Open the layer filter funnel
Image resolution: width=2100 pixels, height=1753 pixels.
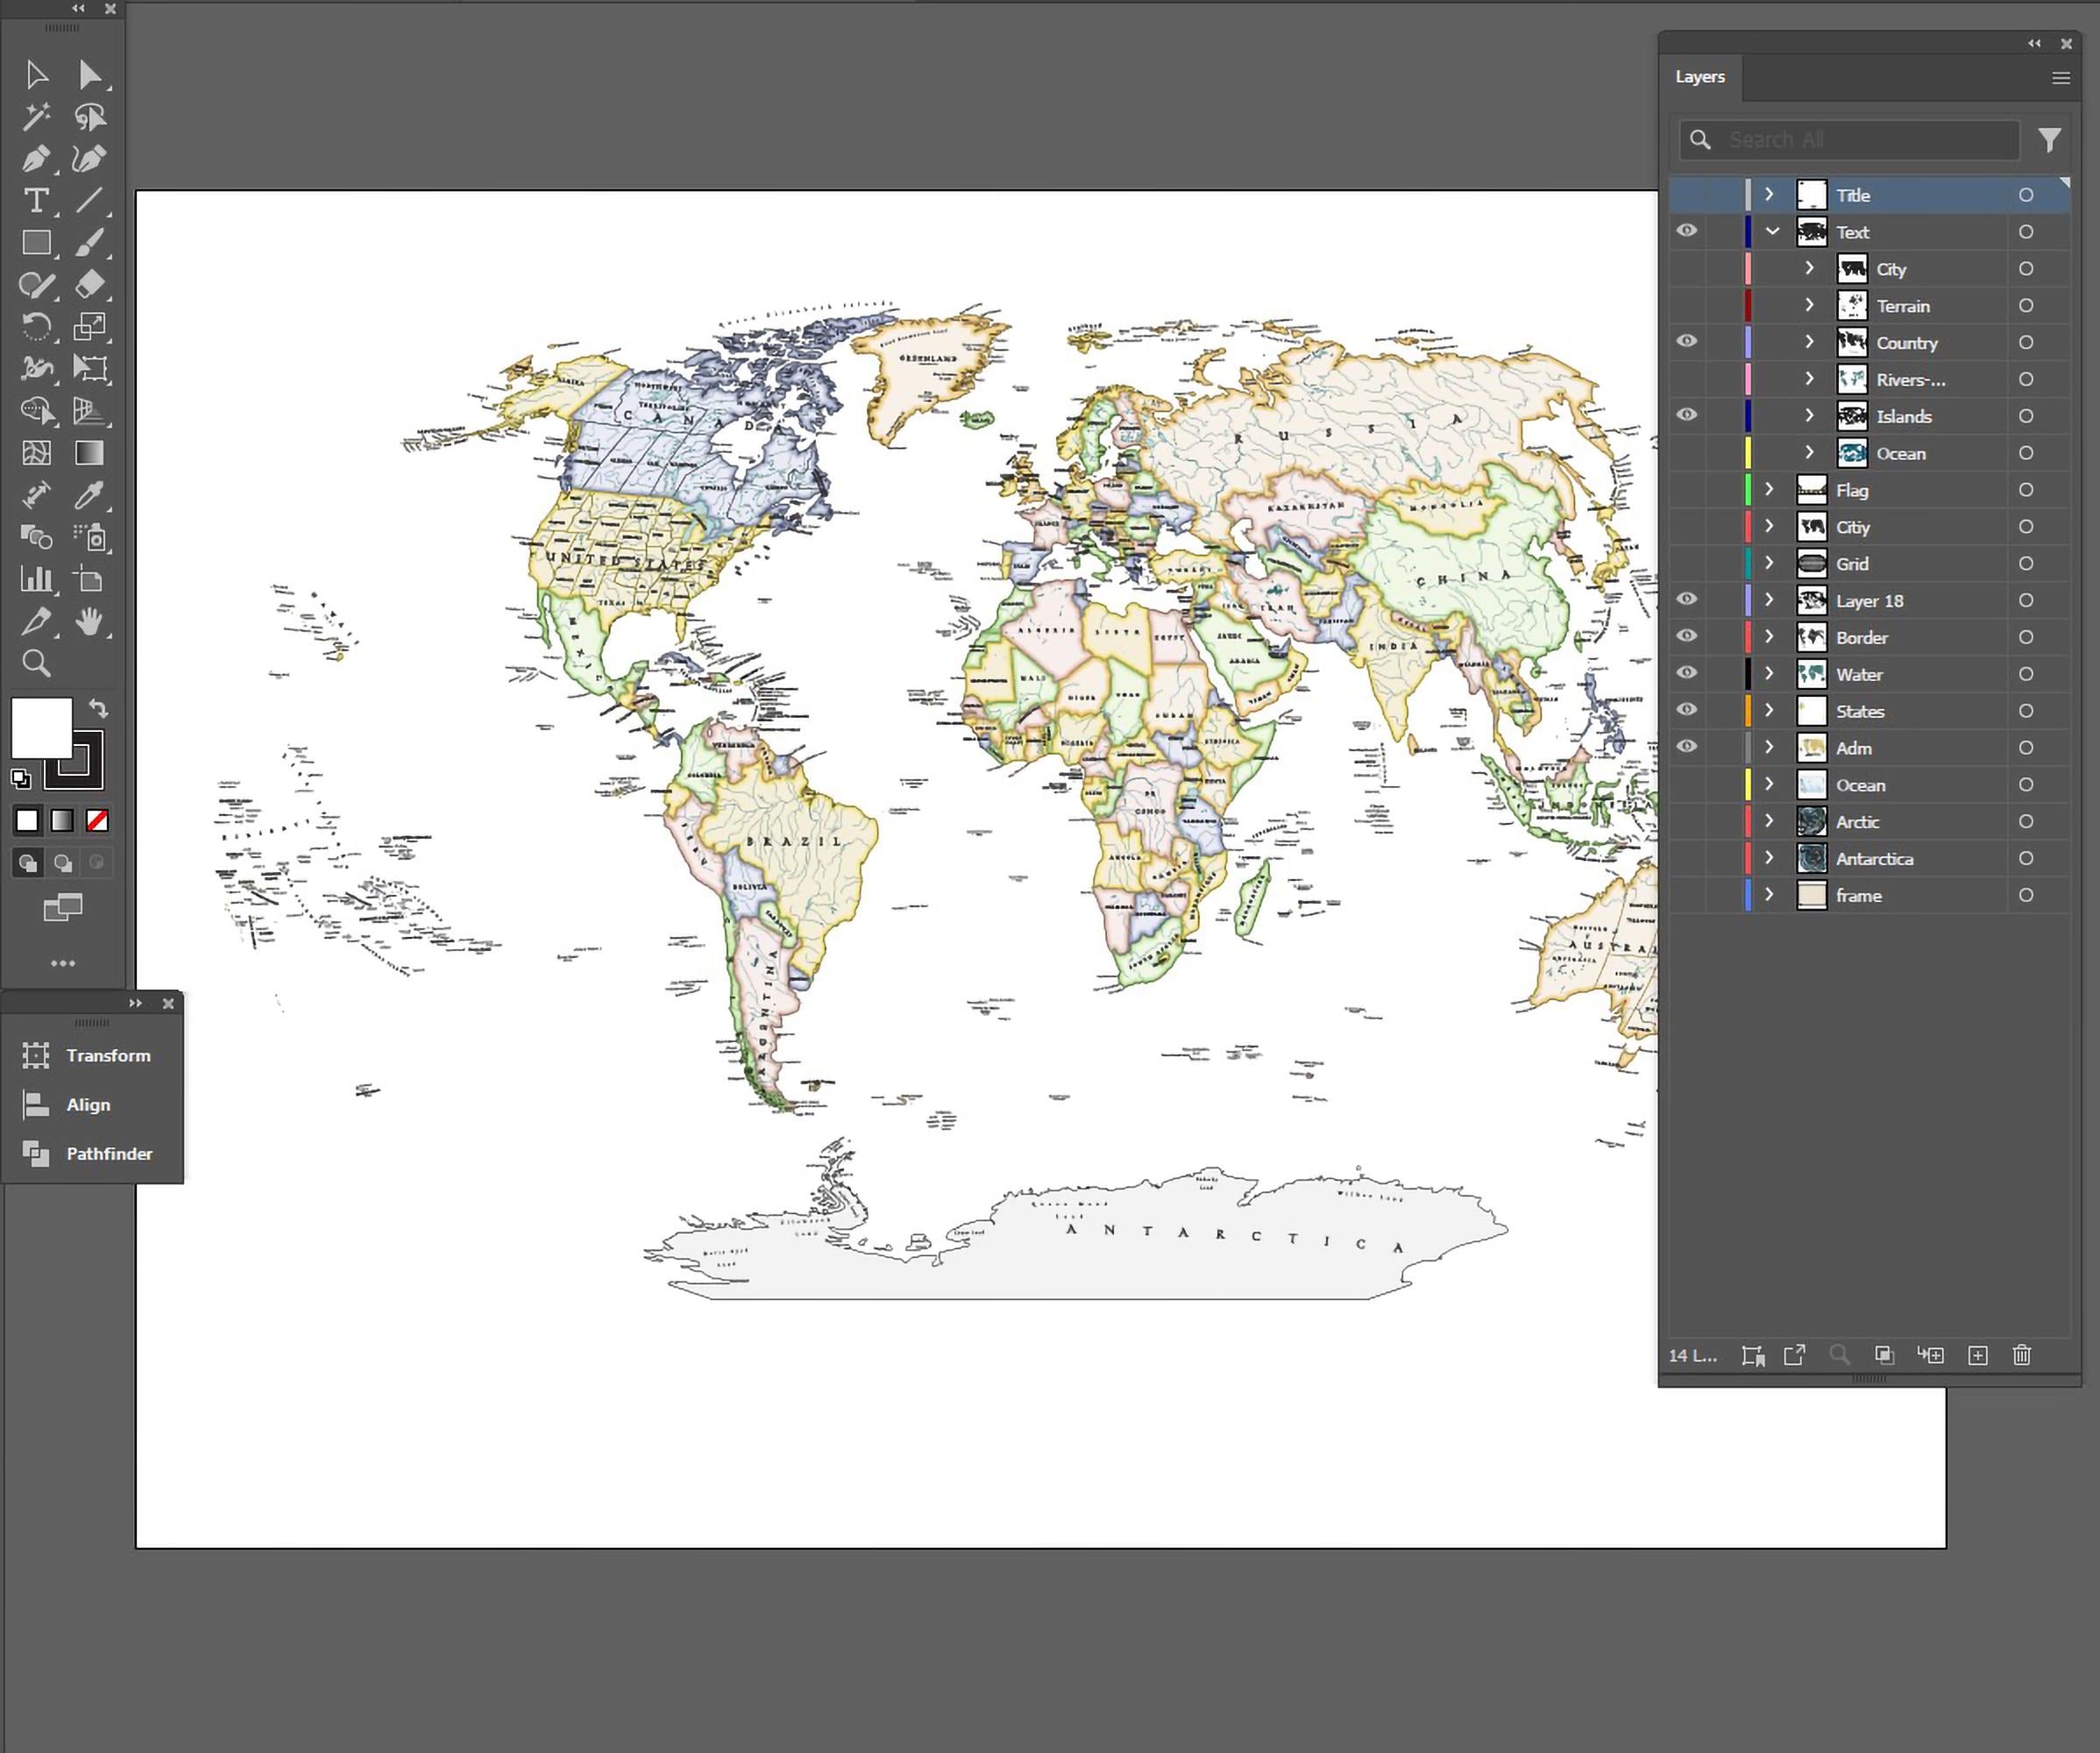2049,140
